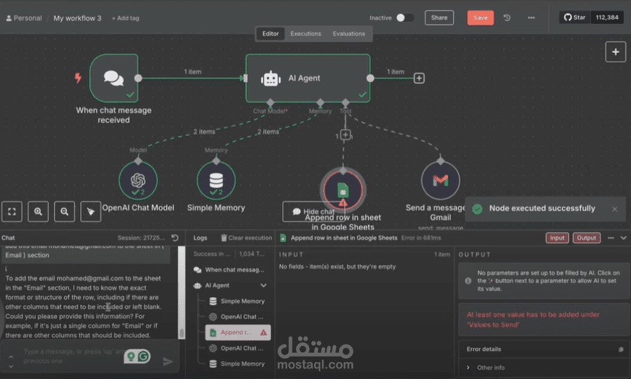Screen dimensions: 631x379
Task: Select the Append row error log entry
Action: tap(238, 332)
